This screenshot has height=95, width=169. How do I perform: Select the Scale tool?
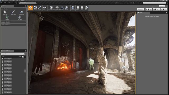tap(40, 8)
